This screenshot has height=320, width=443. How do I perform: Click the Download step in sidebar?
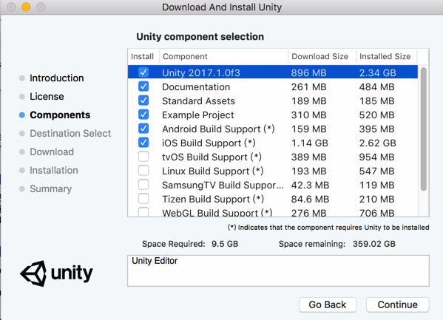pos(52,152)
